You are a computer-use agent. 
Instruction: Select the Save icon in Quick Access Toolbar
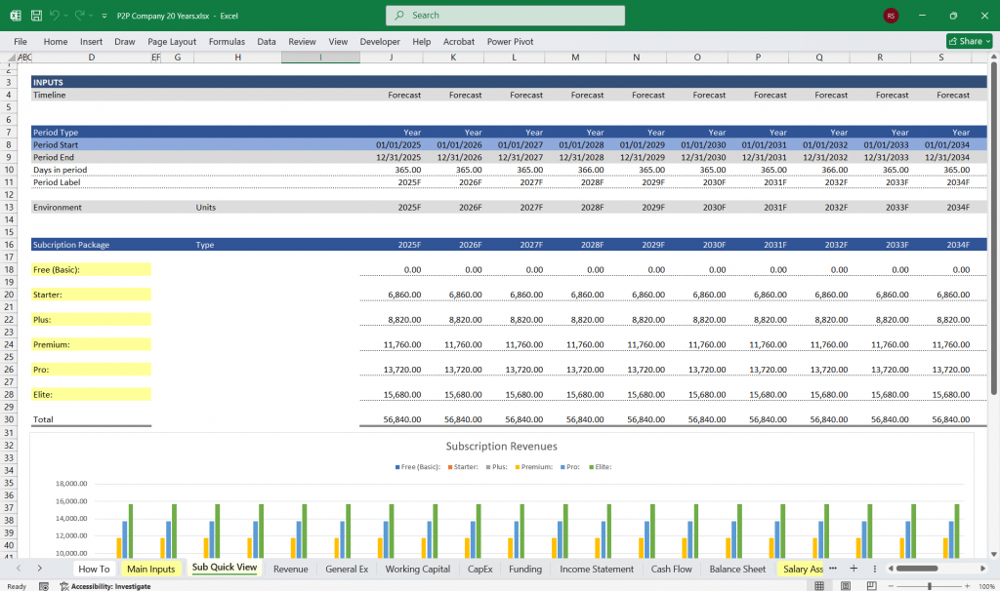coord(36,15)
